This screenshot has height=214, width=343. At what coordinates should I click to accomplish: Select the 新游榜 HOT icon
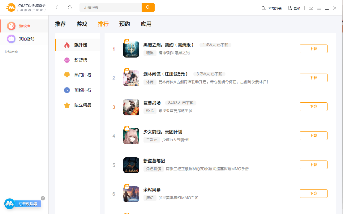tap(66, 60)
